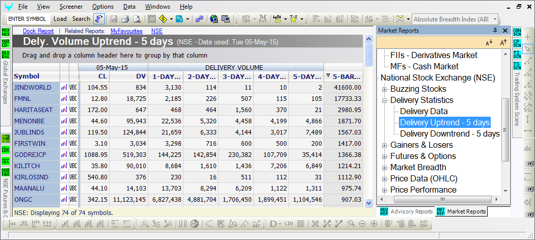The width and height of the screenshot is (535, 240).
Task: Expand the Price Data (OHLC) node
Action: [x=385, y=179]
